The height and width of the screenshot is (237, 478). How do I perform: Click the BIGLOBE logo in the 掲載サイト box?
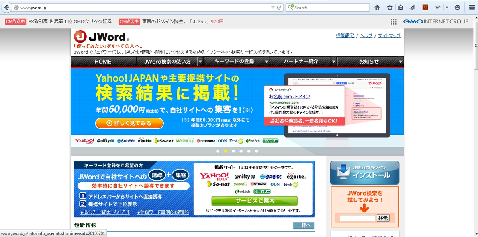pos(271,177)
